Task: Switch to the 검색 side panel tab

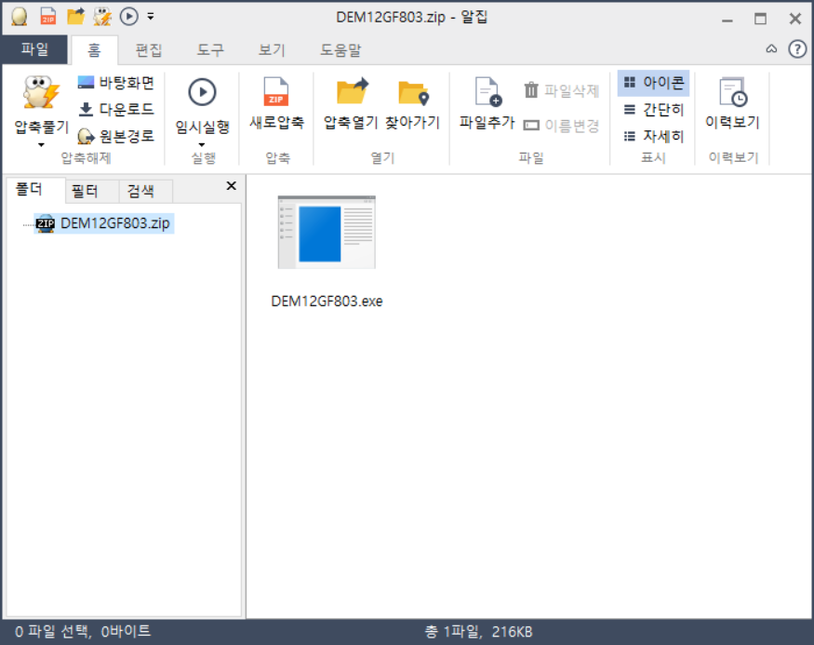Action: [x=145, y=191]
